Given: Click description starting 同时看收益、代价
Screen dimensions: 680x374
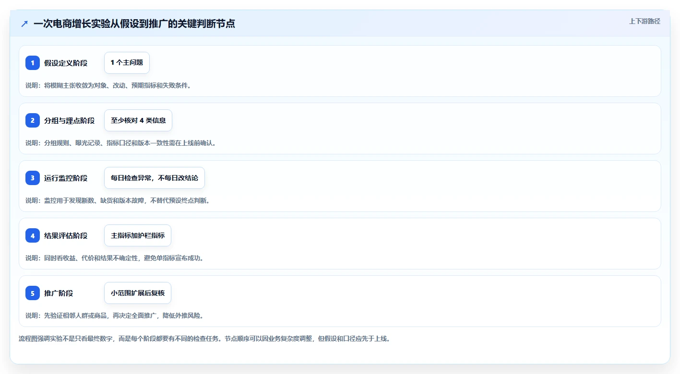Looking at the screenshot, I should [x=115, y=258].
